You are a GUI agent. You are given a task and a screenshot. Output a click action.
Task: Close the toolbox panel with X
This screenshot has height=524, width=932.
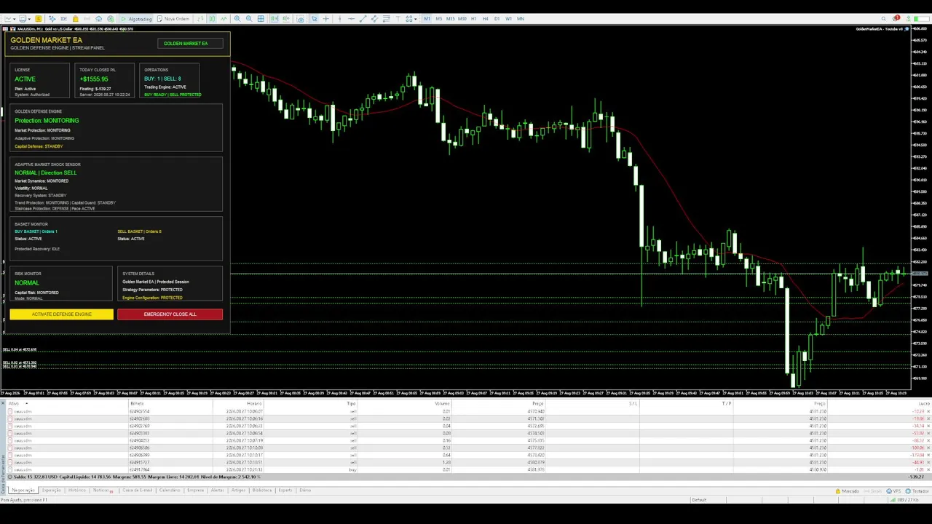tap(3, 403)
